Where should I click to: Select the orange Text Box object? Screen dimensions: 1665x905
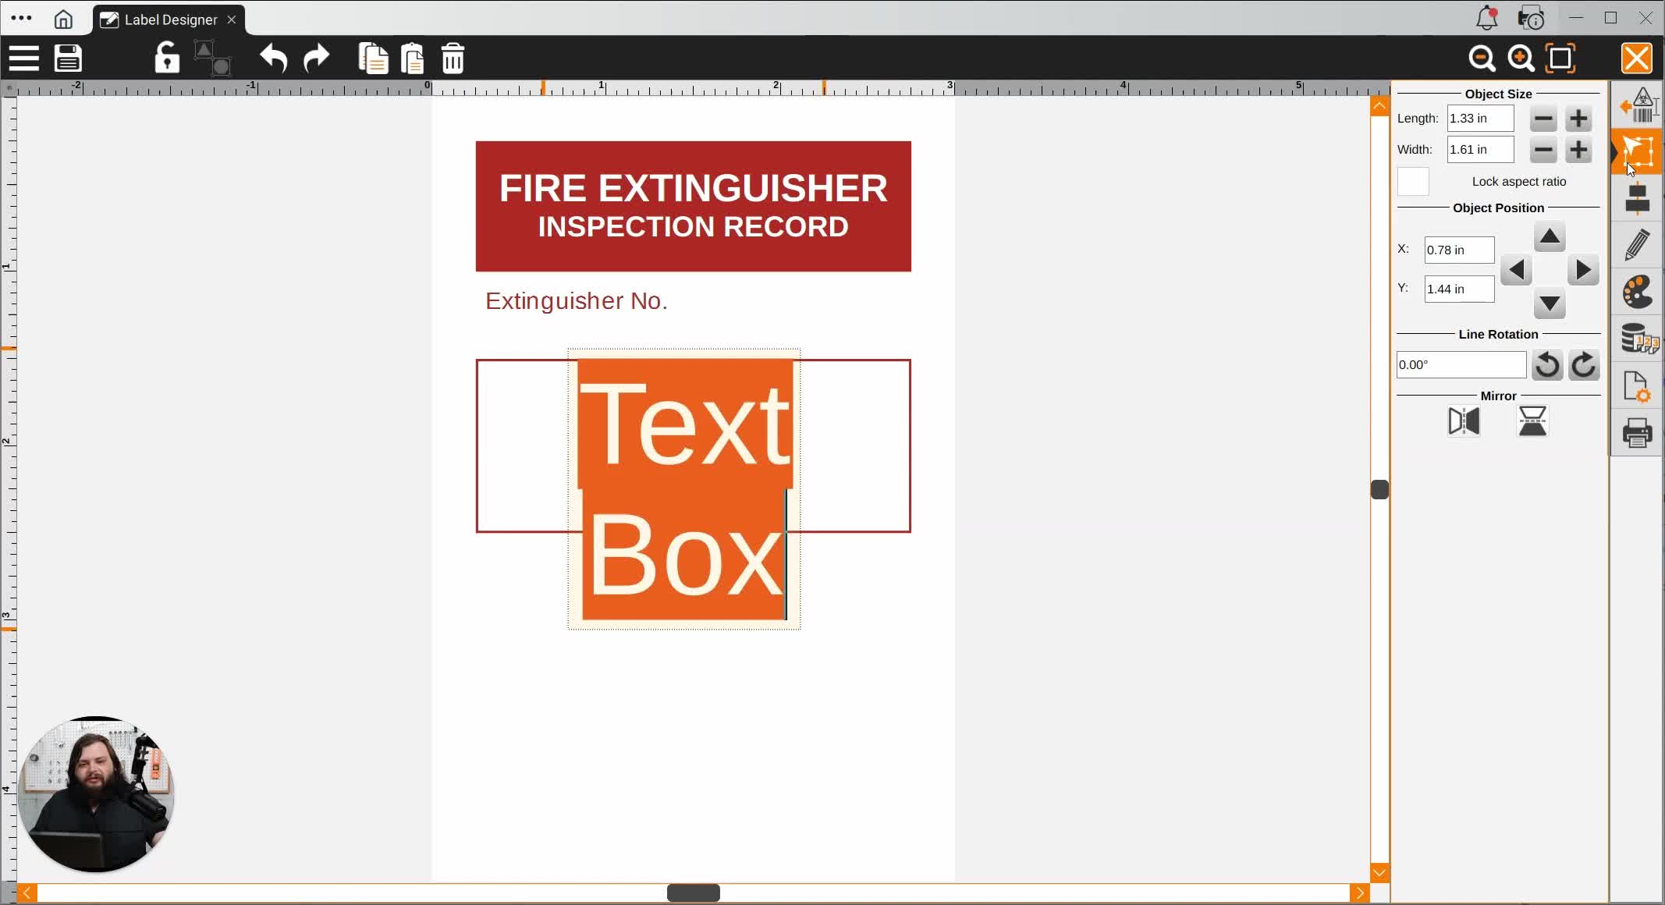click(684, 489)
